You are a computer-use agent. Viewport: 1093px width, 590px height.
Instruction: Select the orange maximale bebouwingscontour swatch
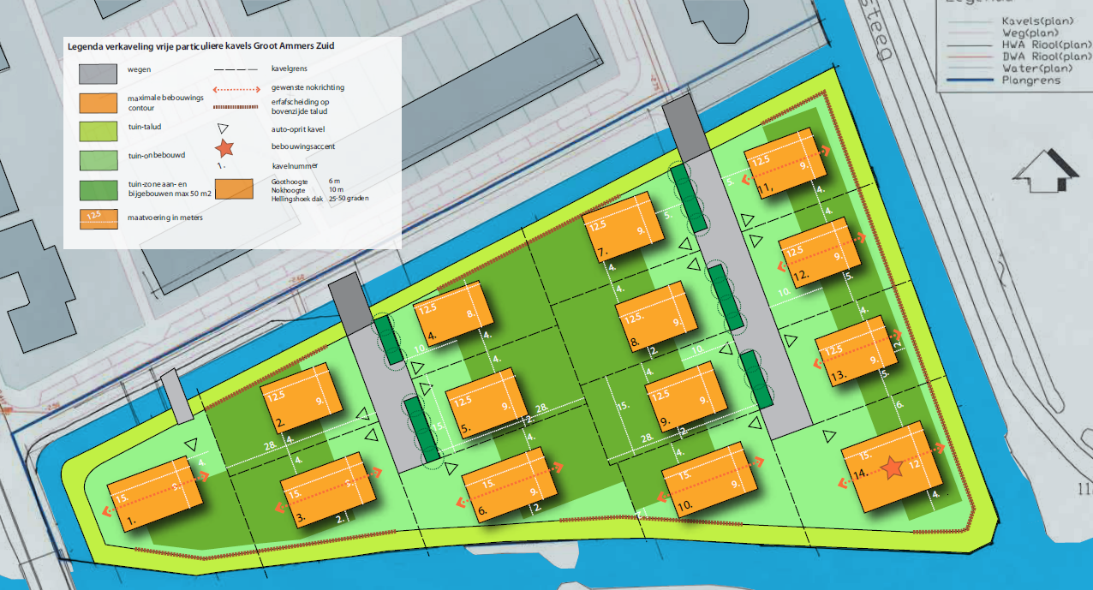click(x=99, y=102)
